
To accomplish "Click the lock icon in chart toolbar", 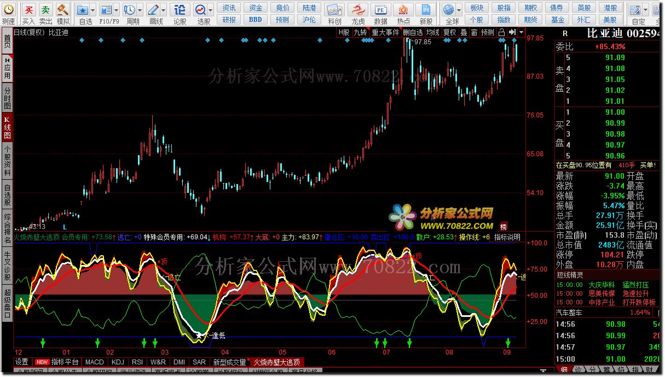I will point(501,32).
